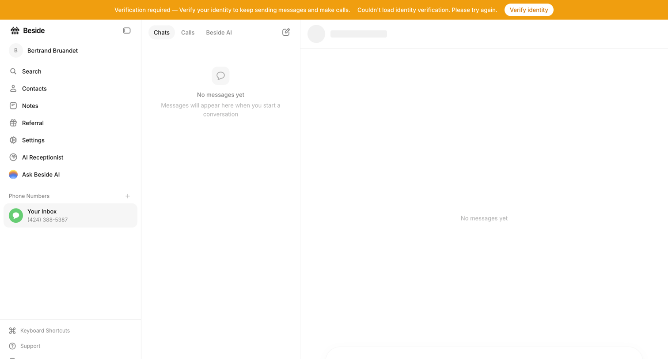This screenshot has width=668, height=359.
Task: Collapse the sidebar with the panel icon
Action: (x=127, y=30)
